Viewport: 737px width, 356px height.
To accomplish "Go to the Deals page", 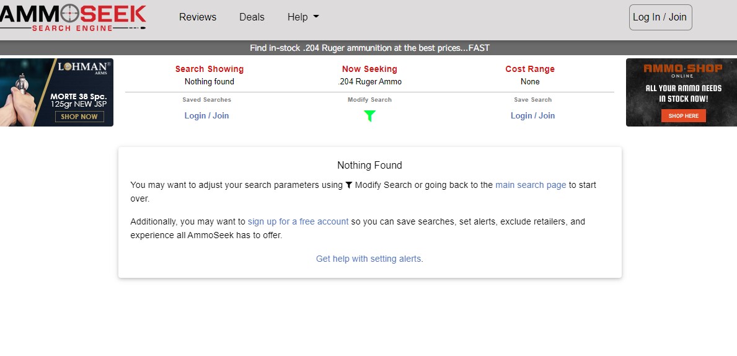I will [x=252, y=17].
